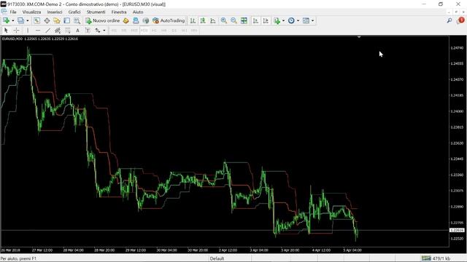467x262 pixels.
Task: Select the arrow cursor tool
Action: 6,31
